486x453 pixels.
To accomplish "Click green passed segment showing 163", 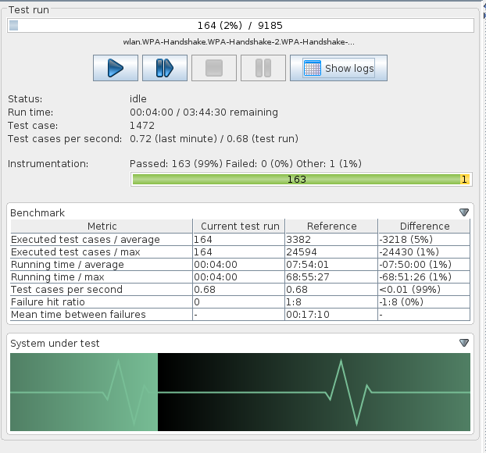I will tap(296, 180).
